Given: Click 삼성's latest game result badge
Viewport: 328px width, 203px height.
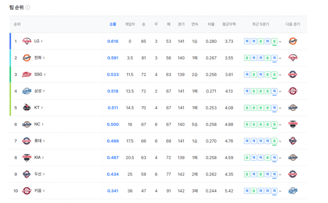Looking at the screenshot, I should point(274,91).
